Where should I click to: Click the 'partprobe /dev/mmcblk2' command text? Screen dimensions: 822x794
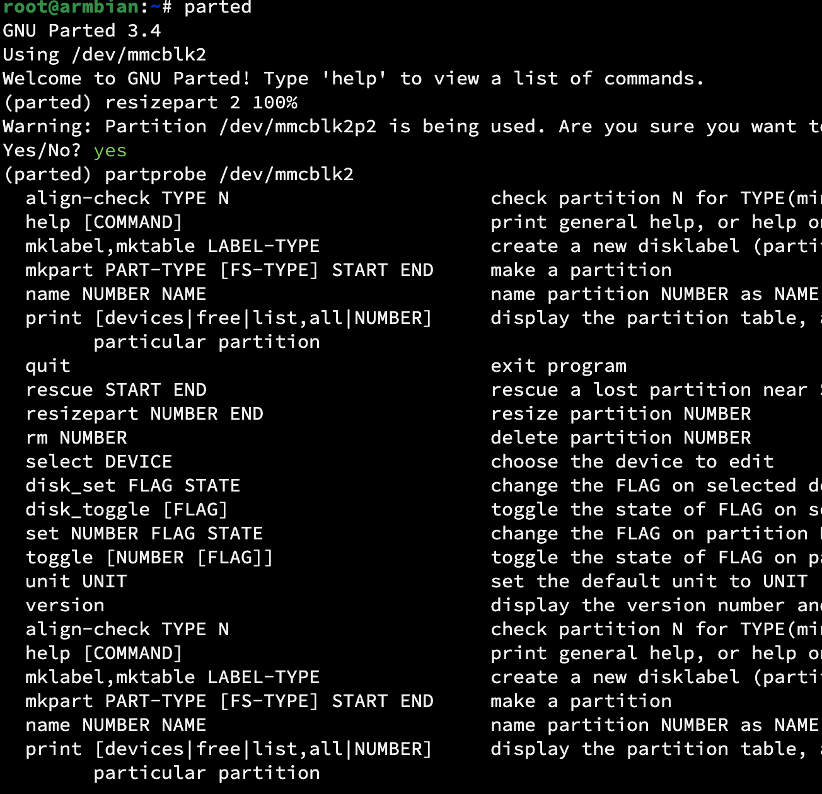click(x=229, y=175)
